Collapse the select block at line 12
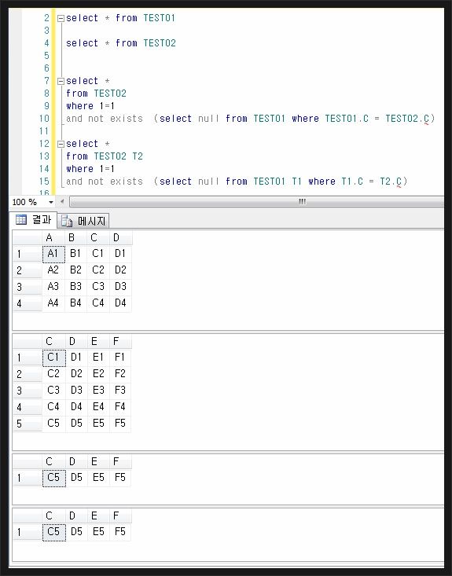Screen dimensions: 452x576 tap(61, 144)
